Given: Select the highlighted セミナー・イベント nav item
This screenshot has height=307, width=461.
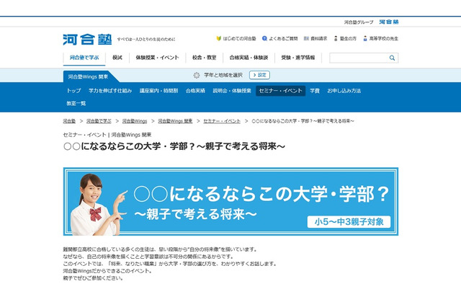Looking at the screenshot, I should [x=280, y=91].
